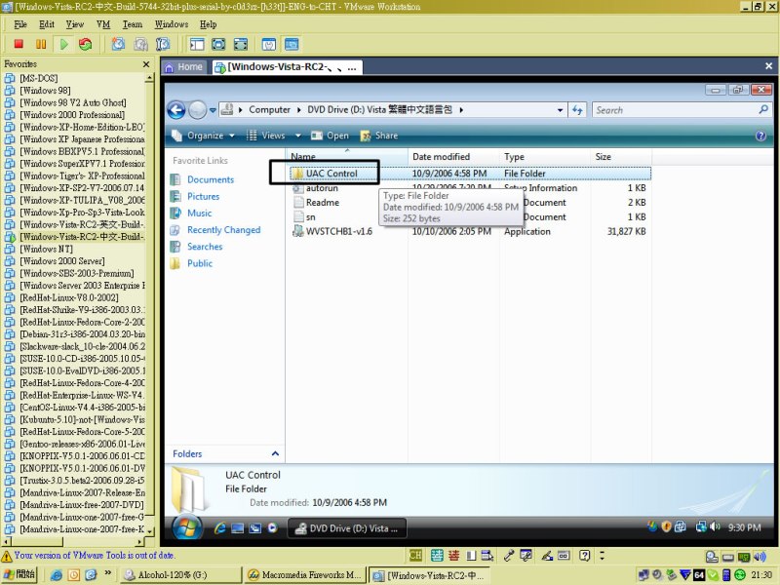Click the XP Start button labeled 開始

tap(19, 574)
